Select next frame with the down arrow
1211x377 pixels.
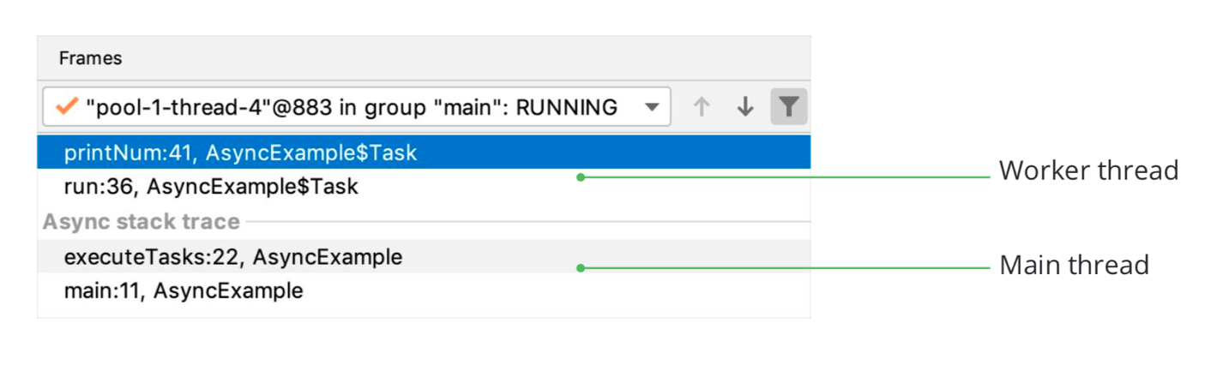745,107
